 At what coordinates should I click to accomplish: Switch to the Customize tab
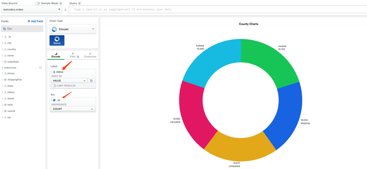pos(90,55)
